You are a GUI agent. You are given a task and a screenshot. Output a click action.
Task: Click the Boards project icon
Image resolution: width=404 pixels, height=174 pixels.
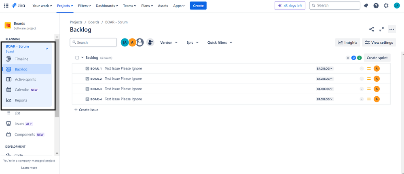[x=8, y=25]
